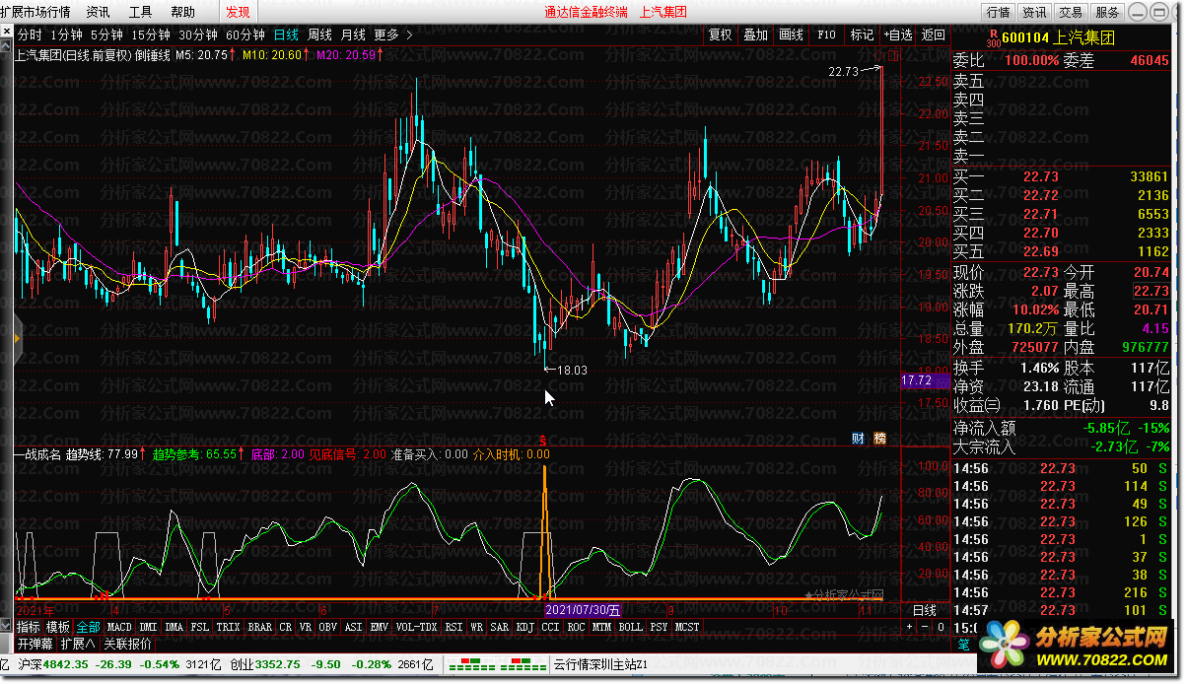Click the 笔 tick tab at bottom of trade list
1186x684 pixels.
point(963,646)
